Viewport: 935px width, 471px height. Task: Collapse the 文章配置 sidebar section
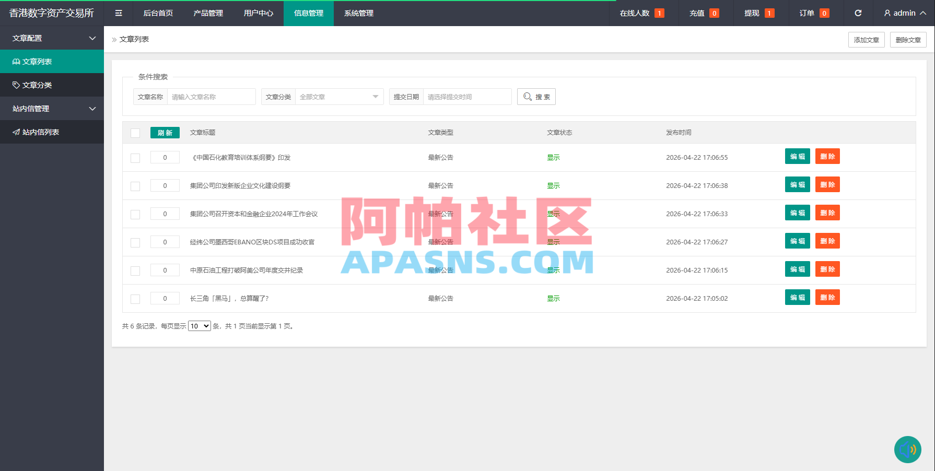tap(52, 38)
